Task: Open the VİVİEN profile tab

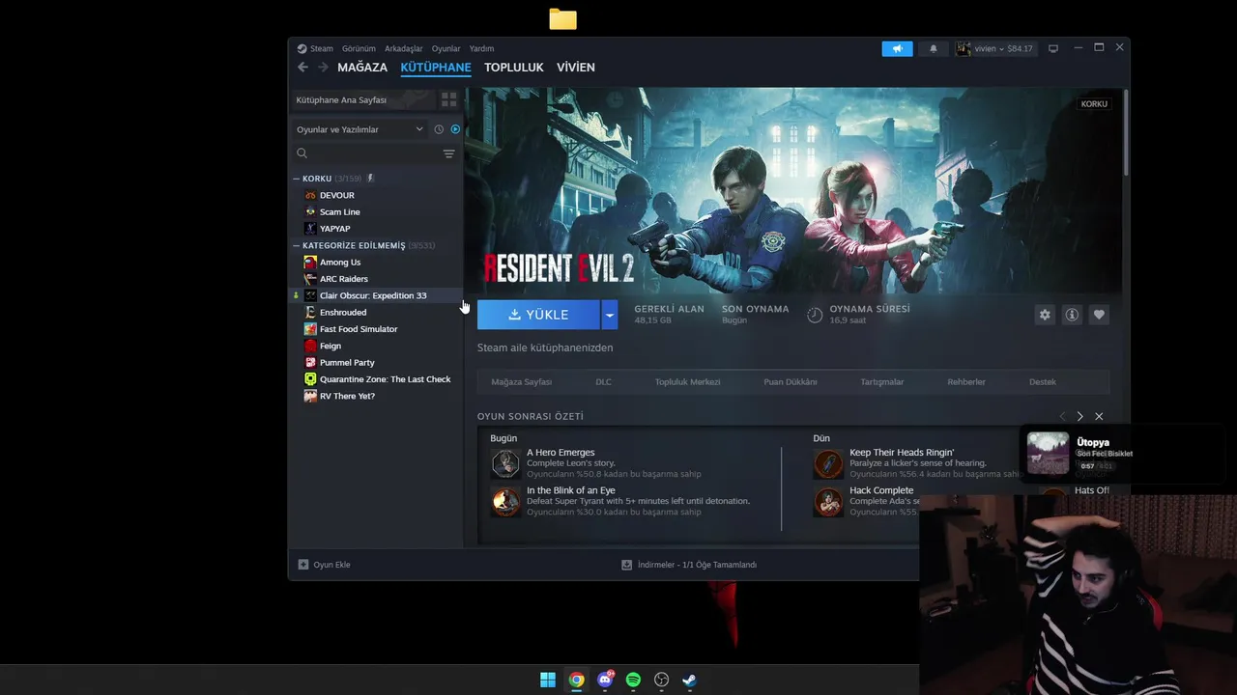Action: coord(576,68)
